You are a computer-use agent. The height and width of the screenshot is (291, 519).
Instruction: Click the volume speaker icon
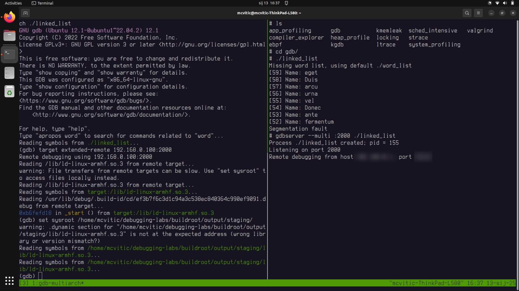(505, 3)
